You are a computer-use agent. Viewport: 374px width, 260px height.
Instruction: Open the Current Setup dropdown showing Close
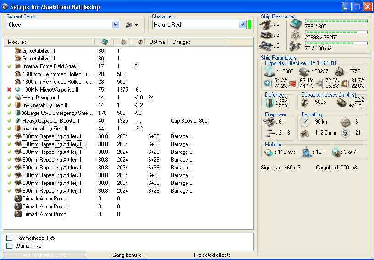coord(116,25)
